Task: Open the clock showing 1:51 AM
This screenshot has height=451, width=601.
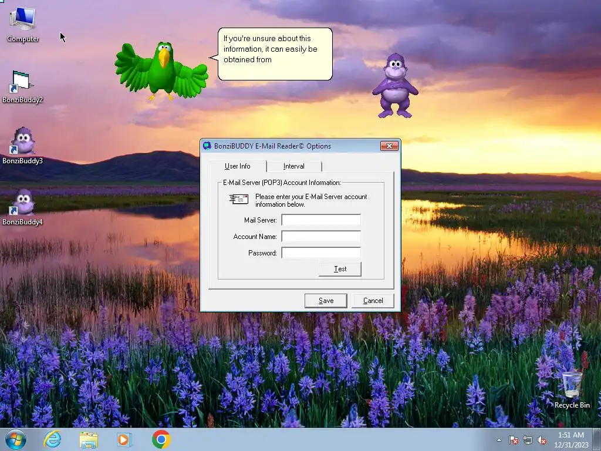Action: 570,435
